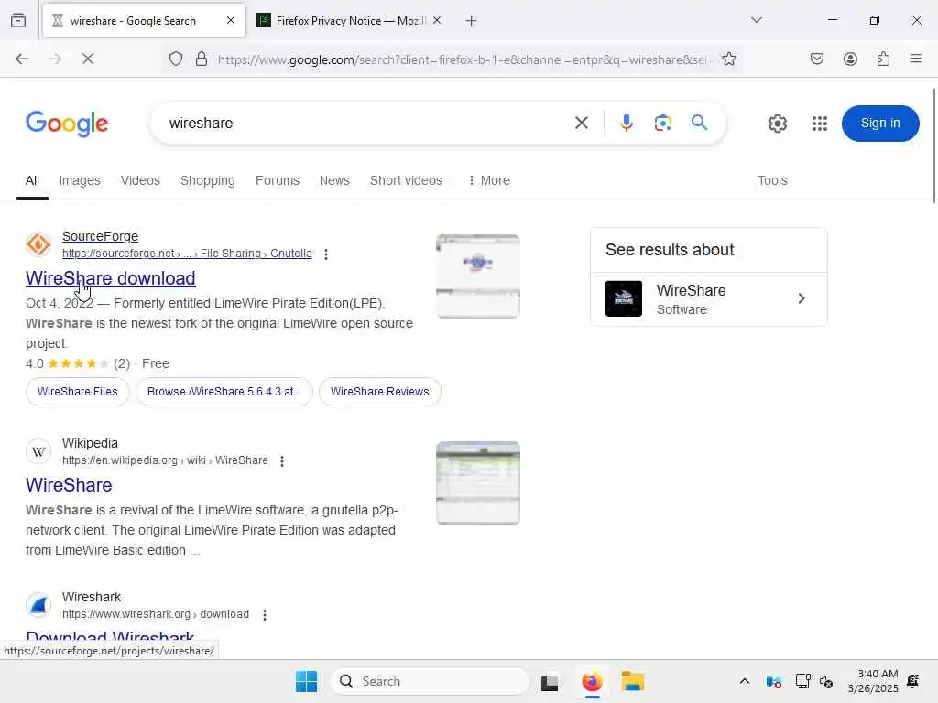Close the Firefox Privacy Notice tab
938x703 pixels.
(x=437, y=20)
